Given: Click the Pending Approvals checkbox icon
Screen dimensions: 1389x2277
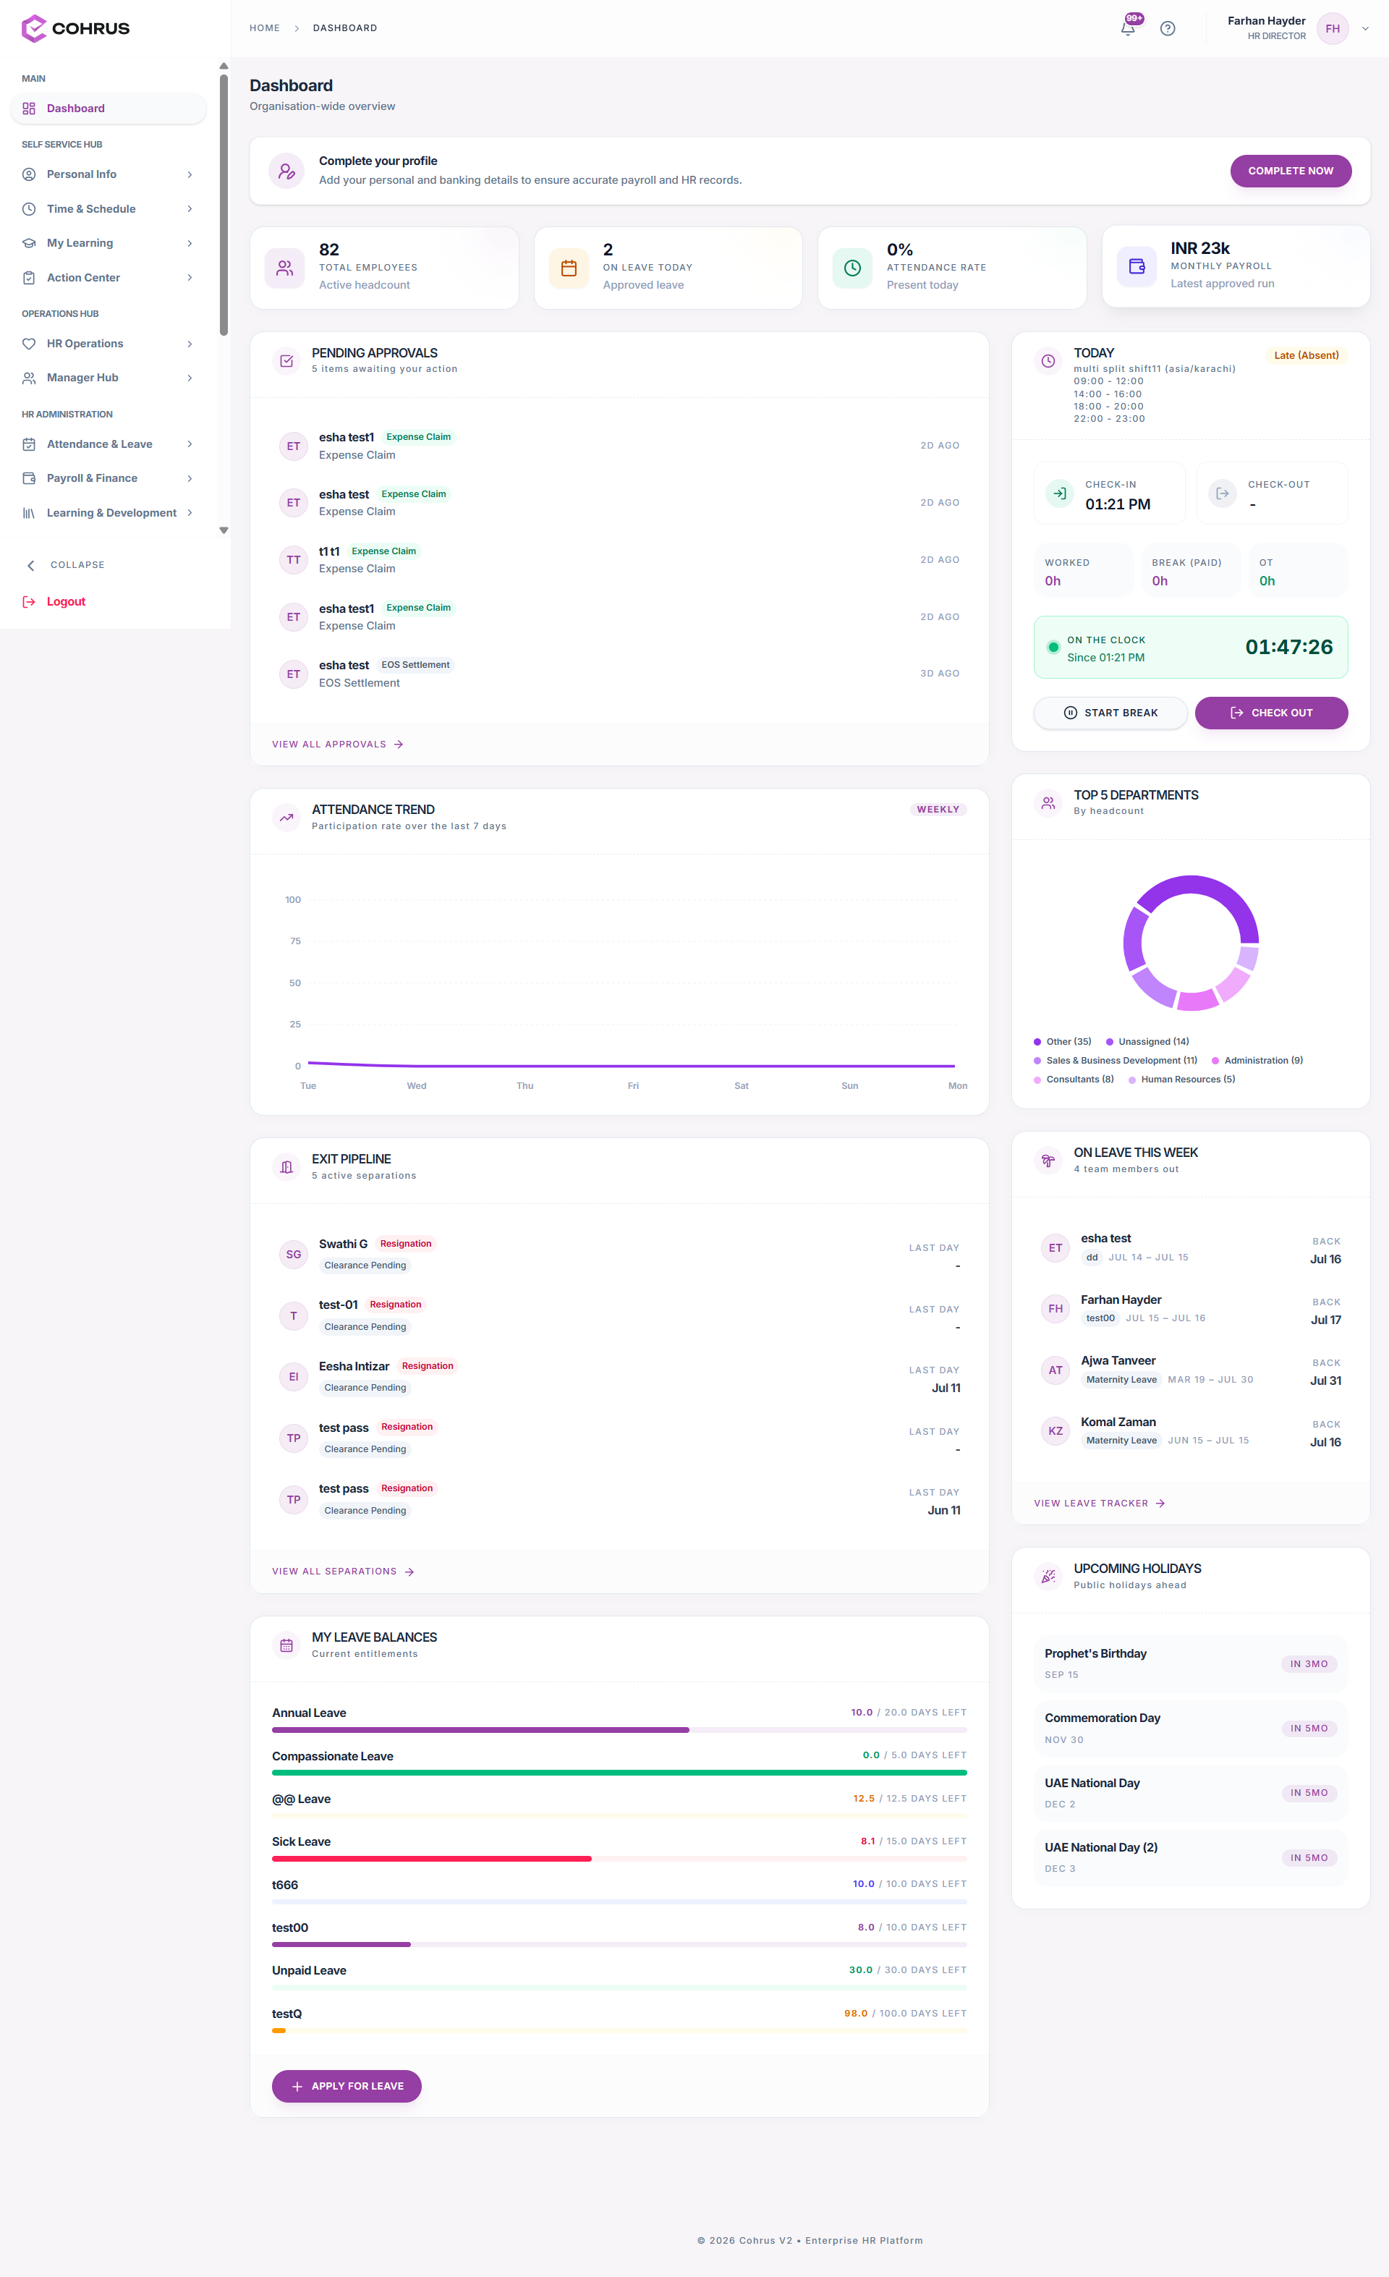Looking at the screenshot, I should (x=286, y=360).
